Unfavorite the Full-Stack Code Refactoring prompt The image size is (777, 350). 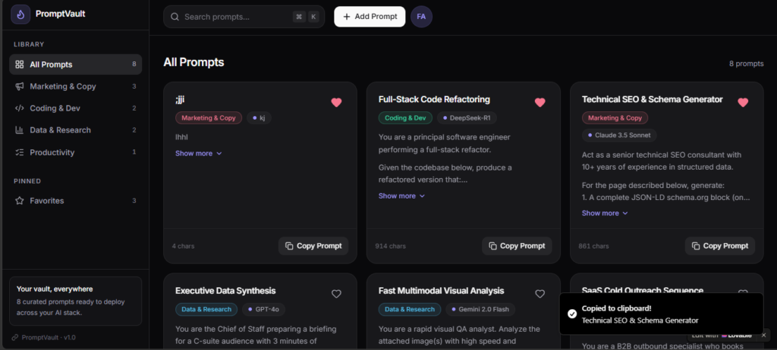coord(539,102)
